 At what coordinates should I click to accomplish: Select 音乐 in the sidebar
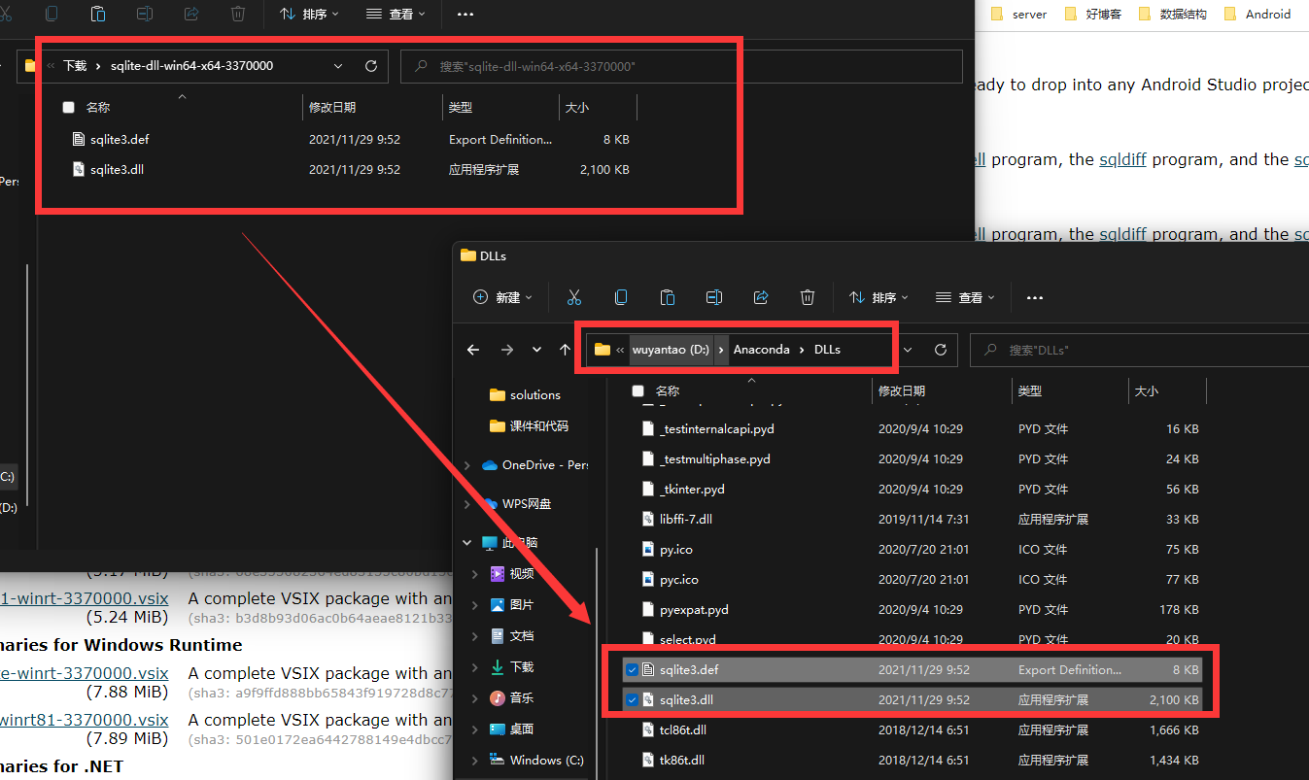click(x=512, y=697)
